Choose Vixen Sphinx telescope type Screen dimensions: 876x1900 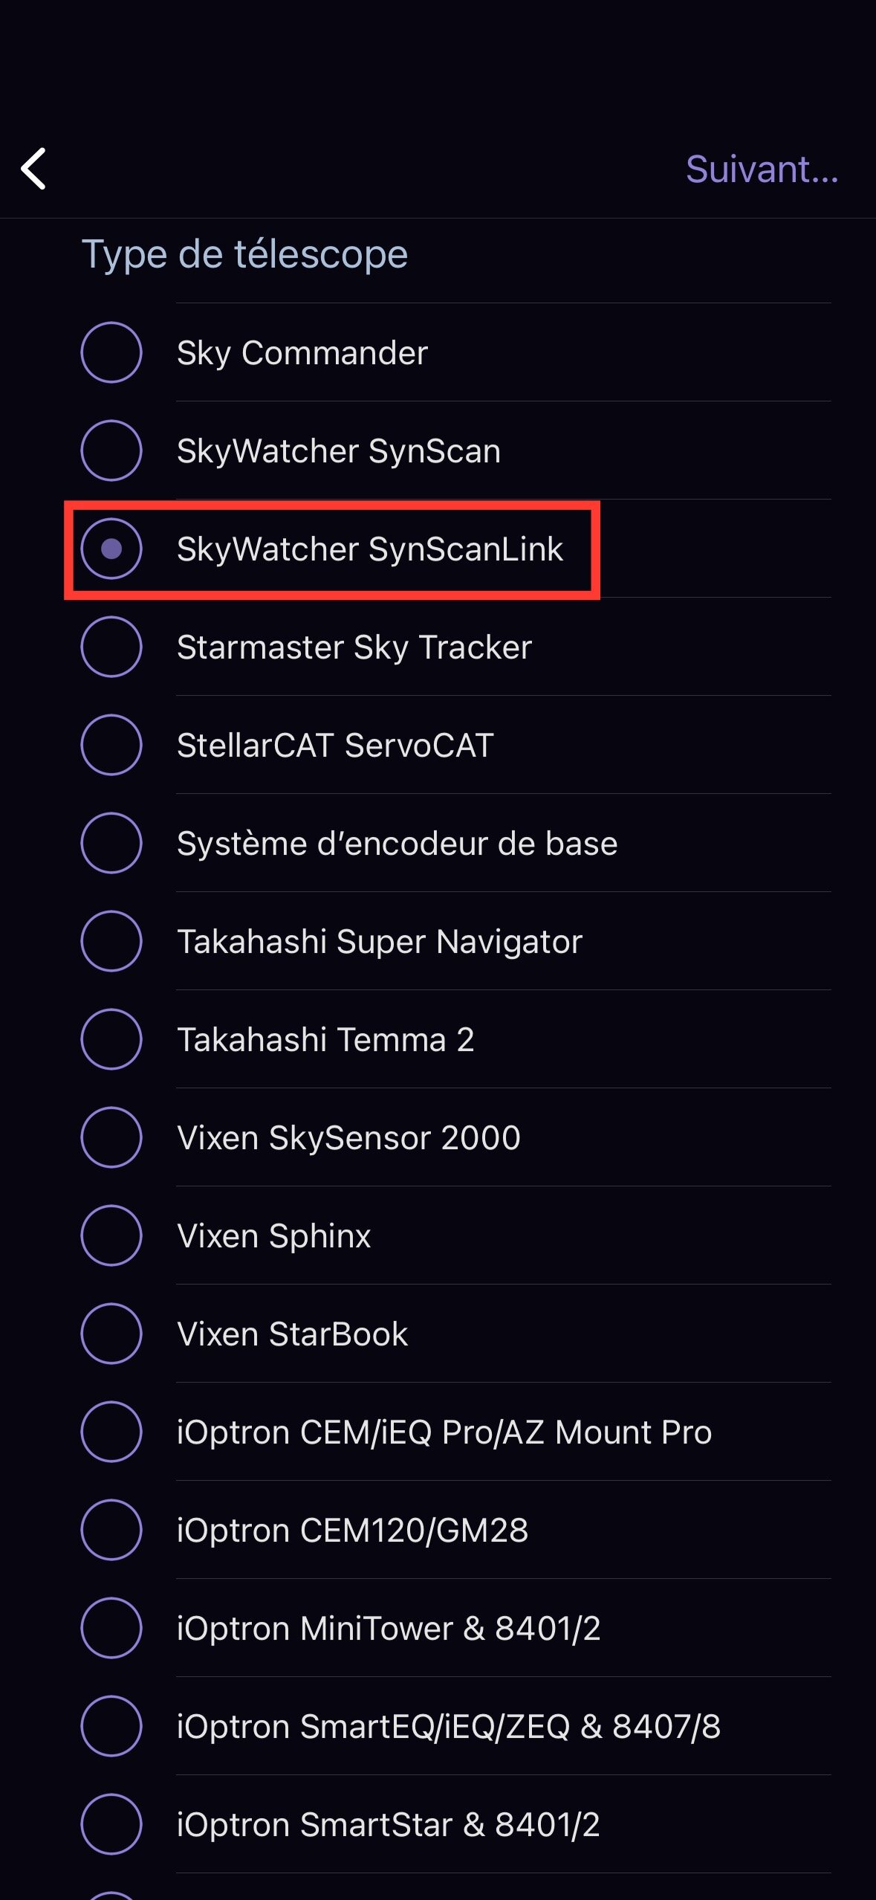tap(111, 1235)
